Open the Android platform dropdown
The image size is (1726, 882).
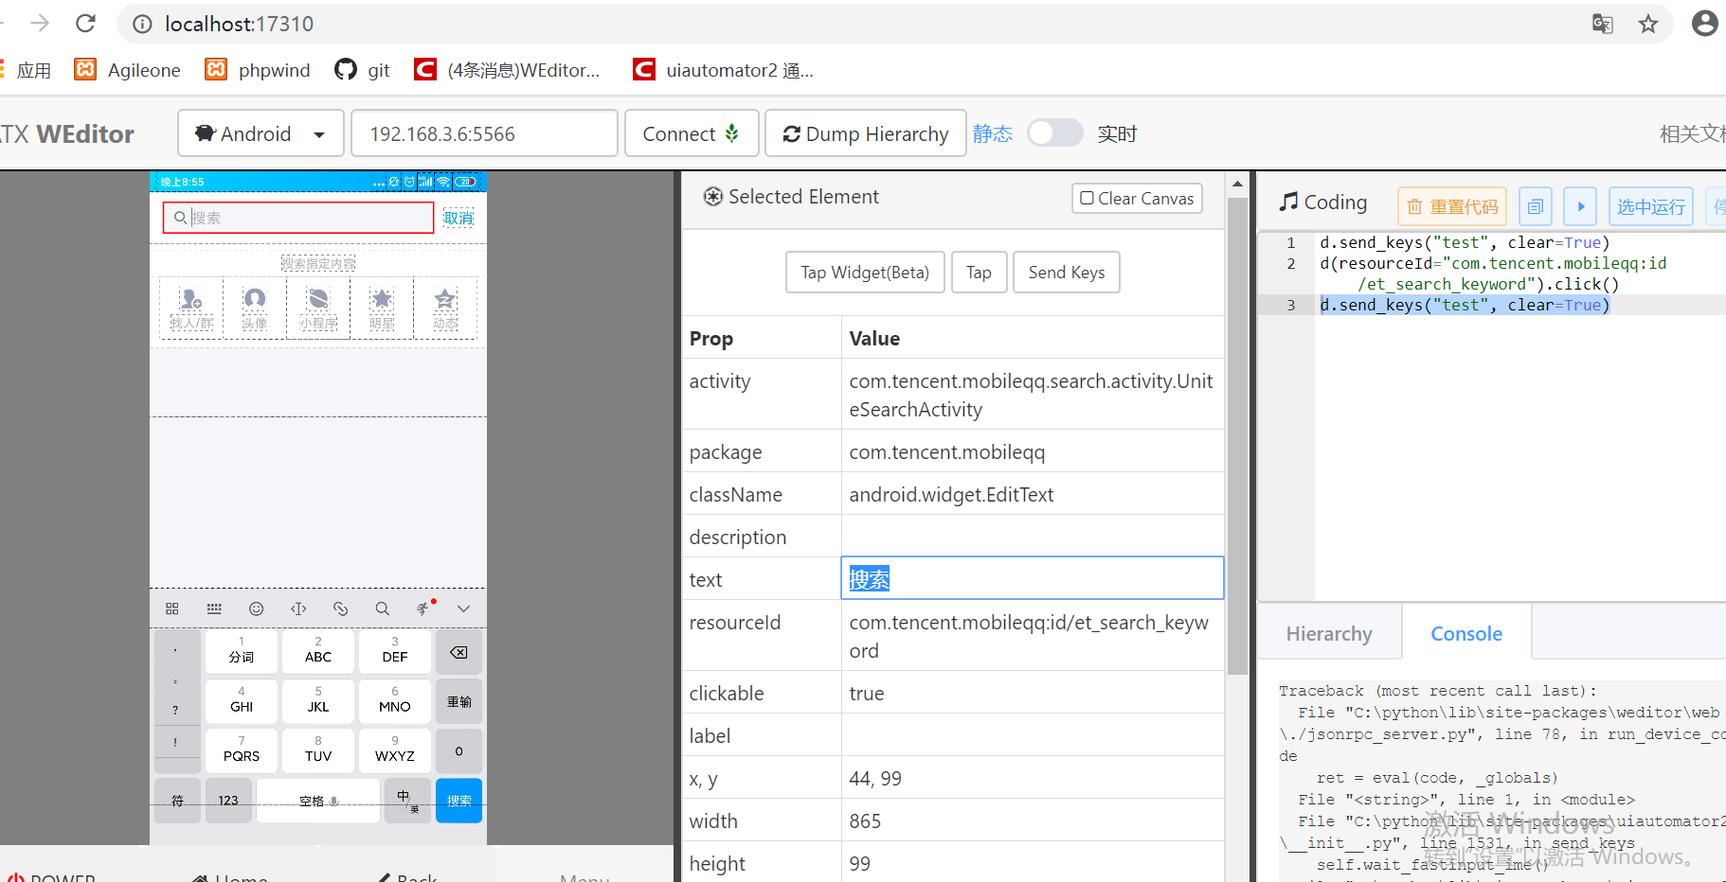[x=260, y=133]
